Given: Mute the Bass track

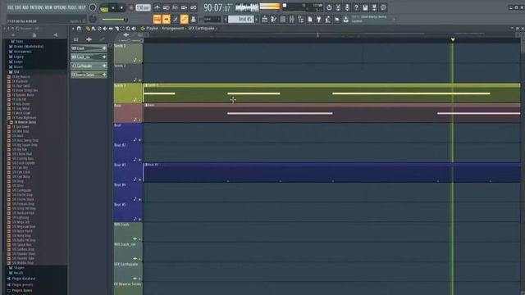Looking at the screenshot, I should click(139, 120).
